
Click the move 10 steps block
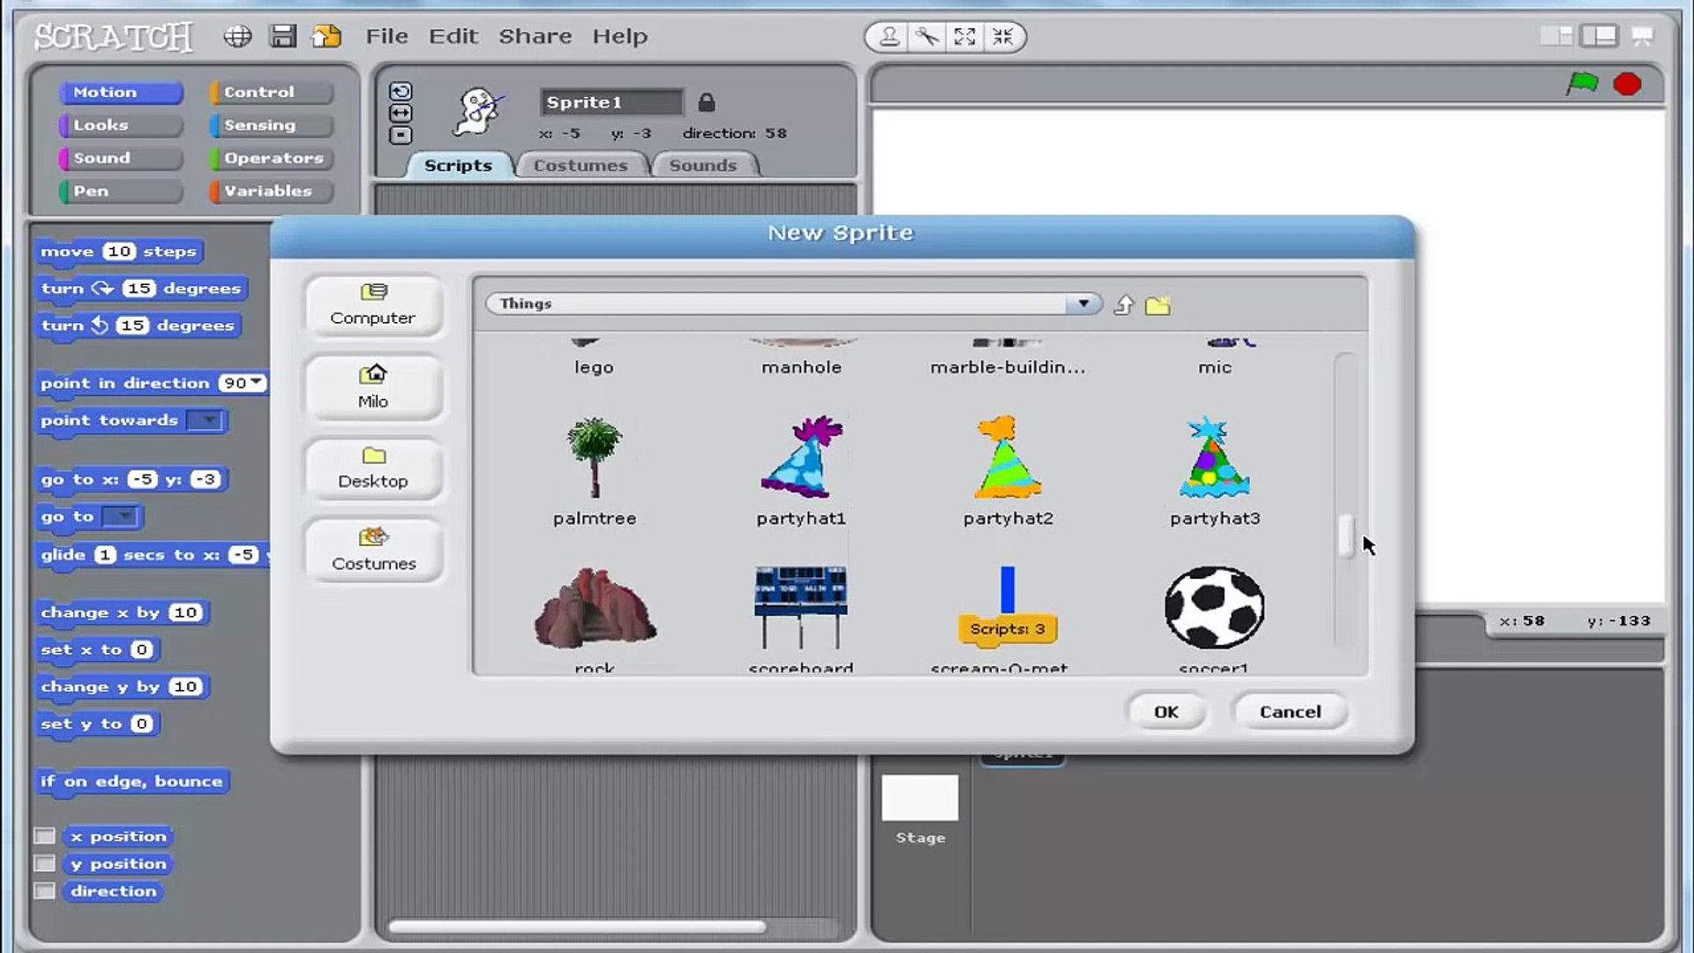pos(119,251)
